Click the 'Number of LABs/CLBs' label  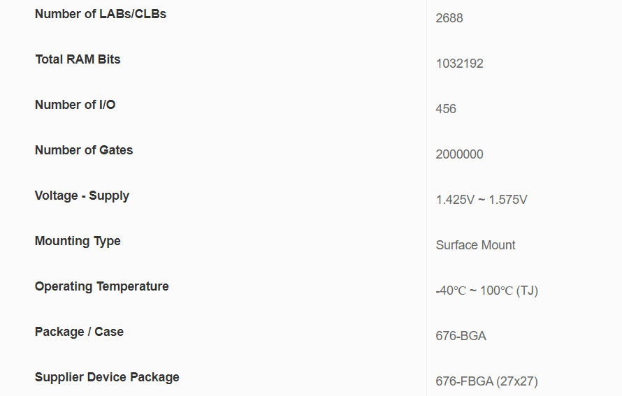(101, 14)
